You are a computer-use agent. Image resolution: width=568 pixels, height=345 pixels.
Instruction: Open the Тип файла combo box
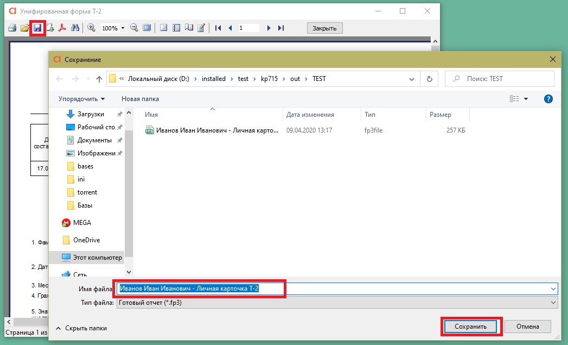pos(337,303)
